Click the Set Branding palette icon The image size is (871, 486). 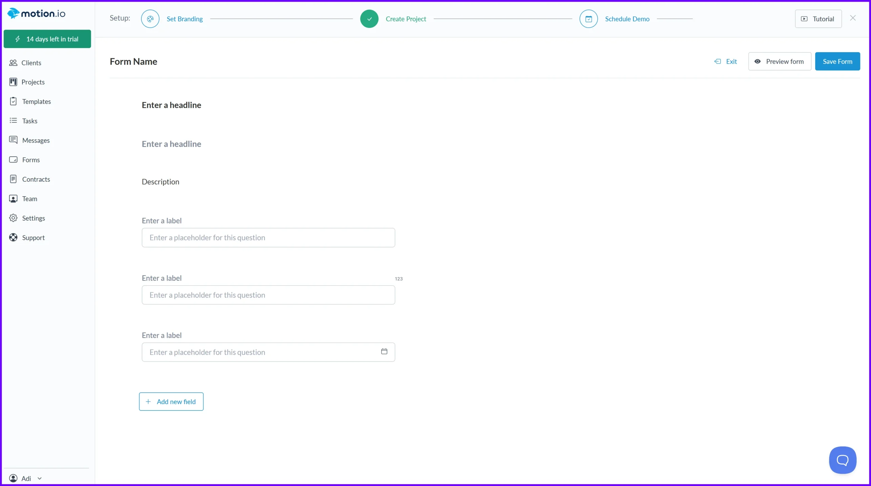point(150,19)
